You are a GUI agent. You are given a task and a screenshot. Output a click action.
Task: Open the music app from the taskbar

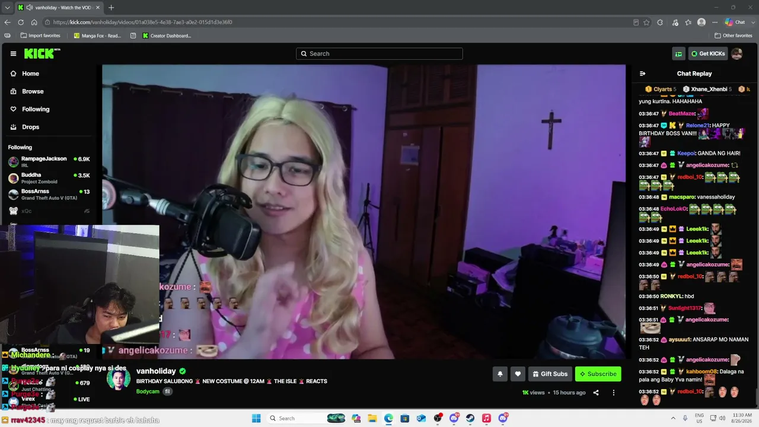click(486, 418)
